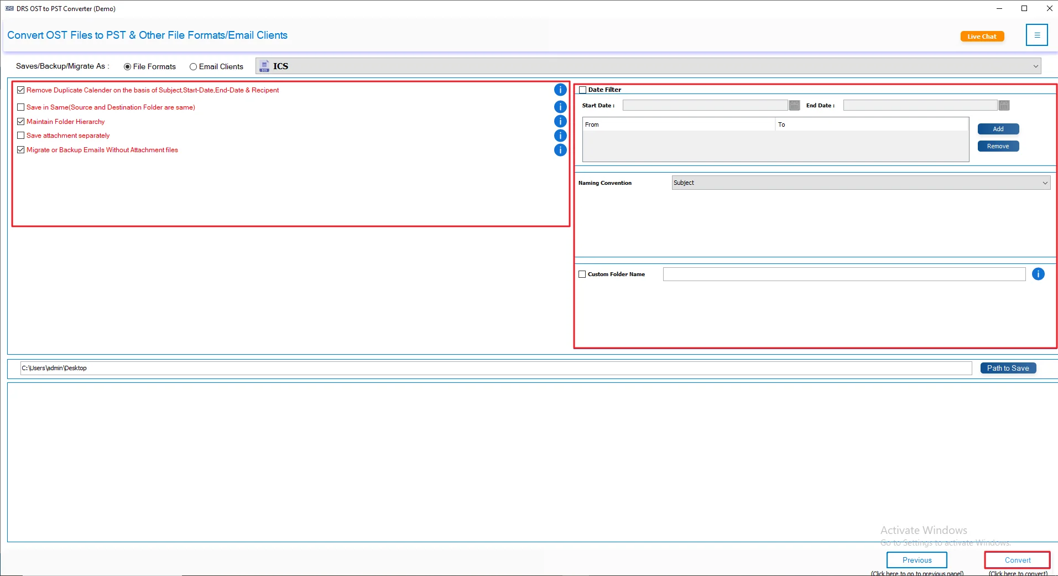Select Email Clients radio button
Image resolution: width=1058 pixels, height=576 pixels.
click(193, 66)
